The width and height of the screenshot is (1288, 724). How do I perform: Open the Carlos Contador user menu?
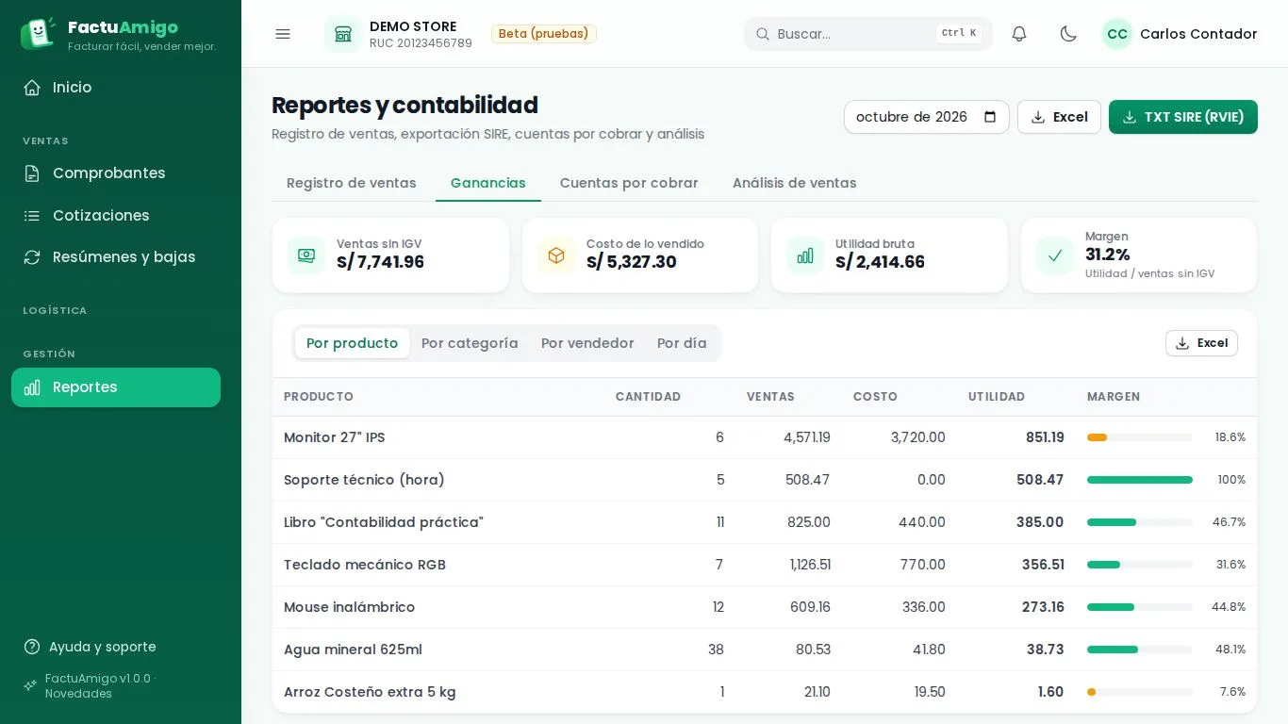[x=1180, y=34]
